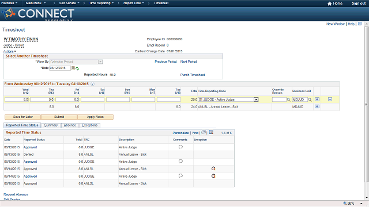369x207 pixels.
Task: Switch to Reported Time Status tab
Action: pos(22,125)
